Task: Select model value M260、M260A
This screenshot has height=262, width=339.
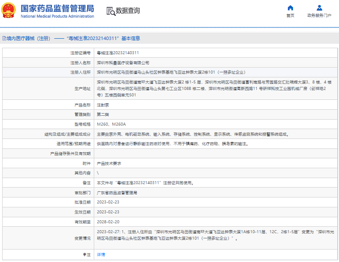Action: (111, 124)
